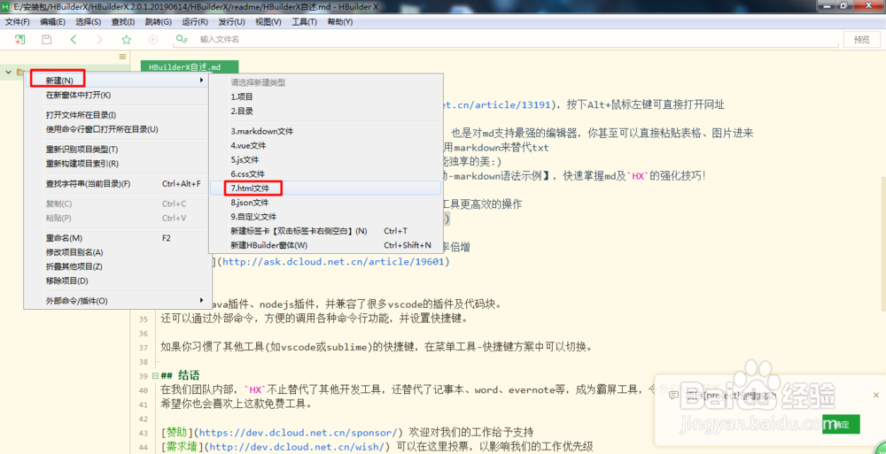The height and width of the screenshot is (454, 886).
Task: Collapse the project tree chevron
Action: click(x=8, y=72)
